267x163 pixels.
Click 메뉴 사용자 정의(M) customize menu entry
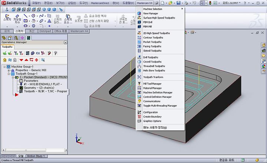pos(155,127)
